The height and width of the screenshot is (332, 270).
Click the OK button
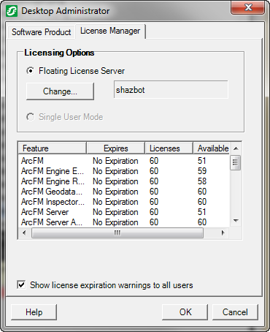click(x=185, y=312)
